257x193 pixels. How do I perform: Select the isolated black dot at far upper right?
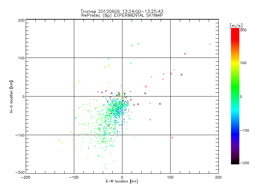coord(210,44)
